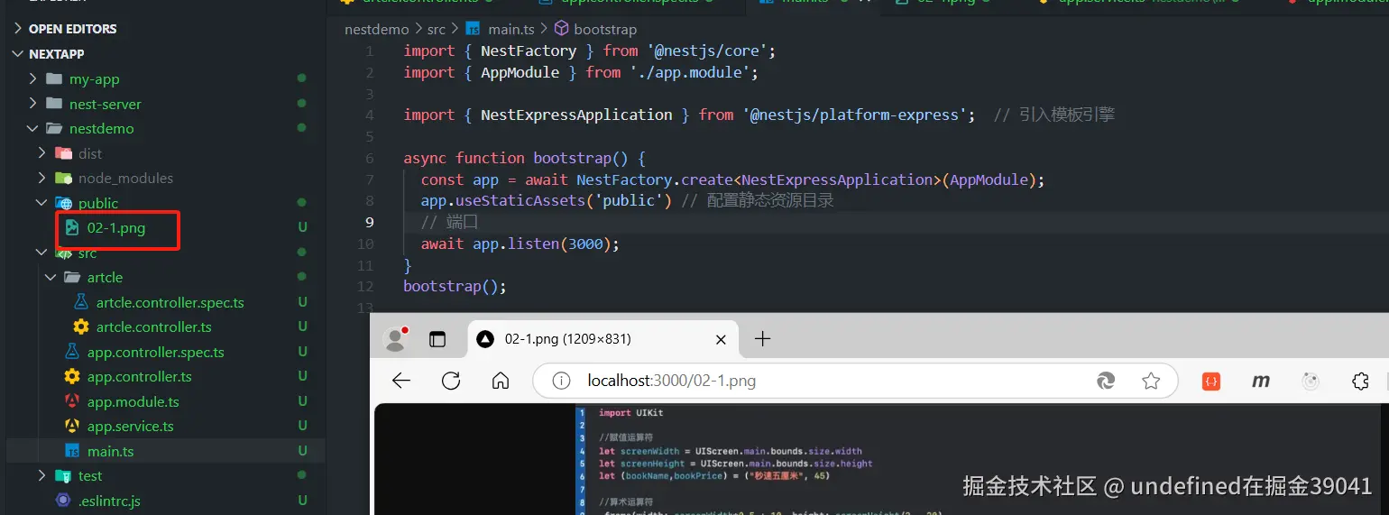Viewport: 1389px width, 515px height.
Task: Go back with the browser back arrow
Action: coord(401,381)
